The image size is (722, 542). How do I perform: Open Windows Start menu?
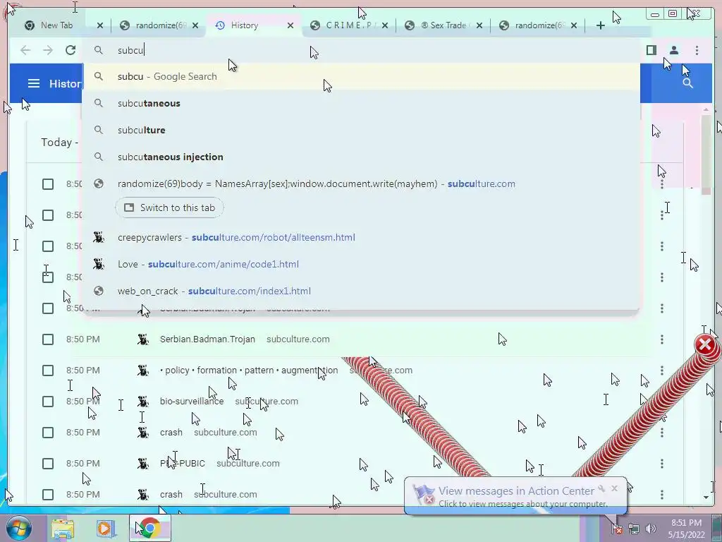point(18,528)
